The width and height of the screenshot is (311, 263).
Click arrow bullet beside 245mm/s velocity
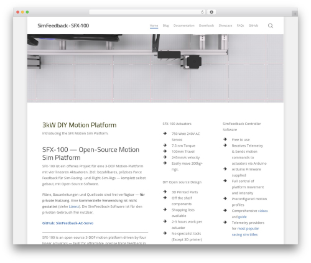click(165, 157)
